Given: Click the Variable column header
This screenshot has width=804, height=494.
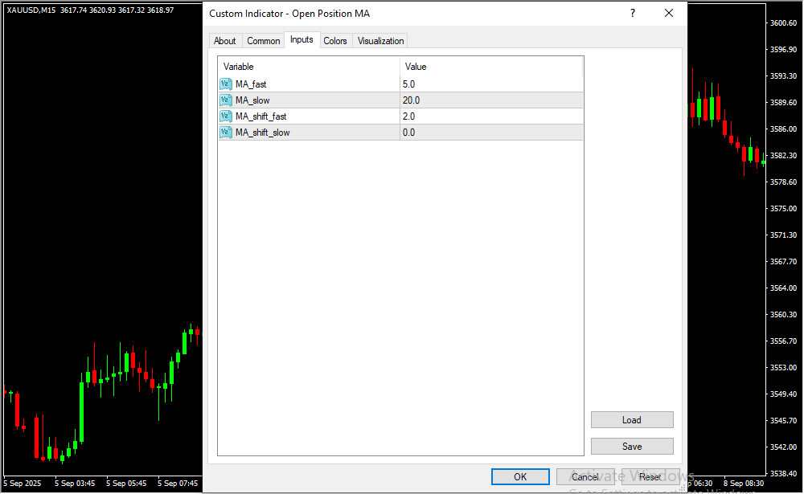Looking at the screenshot, I should click(x=310, y=67).
